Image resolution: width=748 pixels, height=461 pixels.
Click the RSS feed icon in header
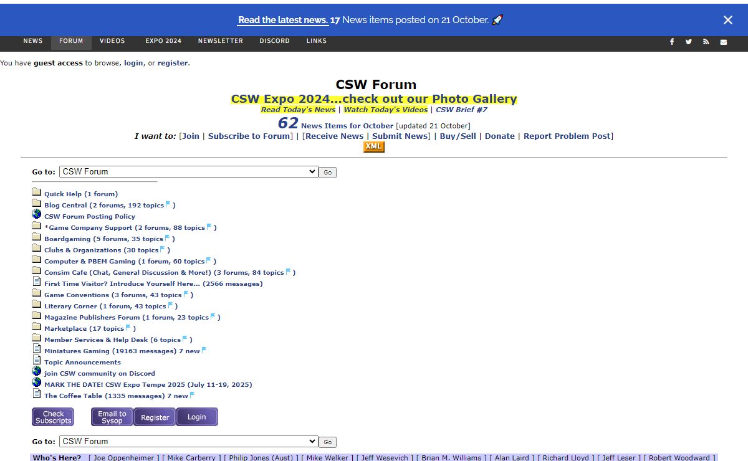[x=706, y=42]
